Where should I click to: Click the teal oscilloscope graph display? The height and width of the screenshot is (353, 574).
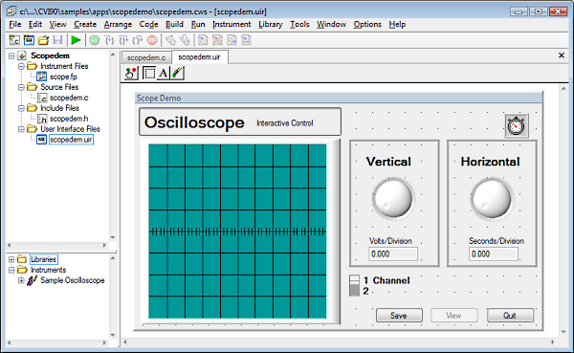coord(237,232)
